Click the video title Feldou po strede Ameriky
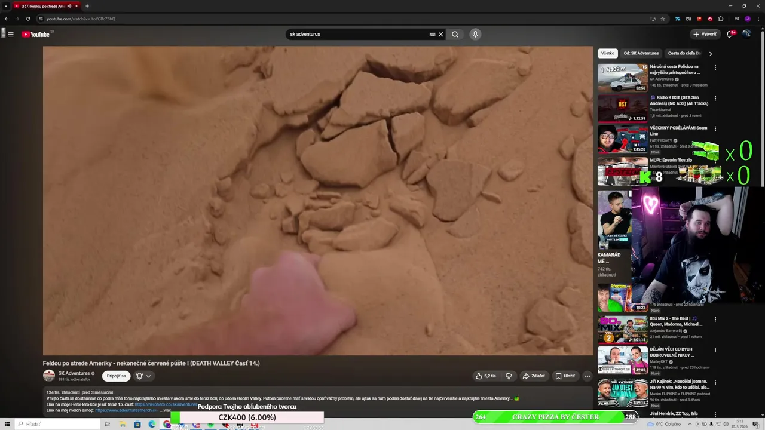 [x=151, y=363]
